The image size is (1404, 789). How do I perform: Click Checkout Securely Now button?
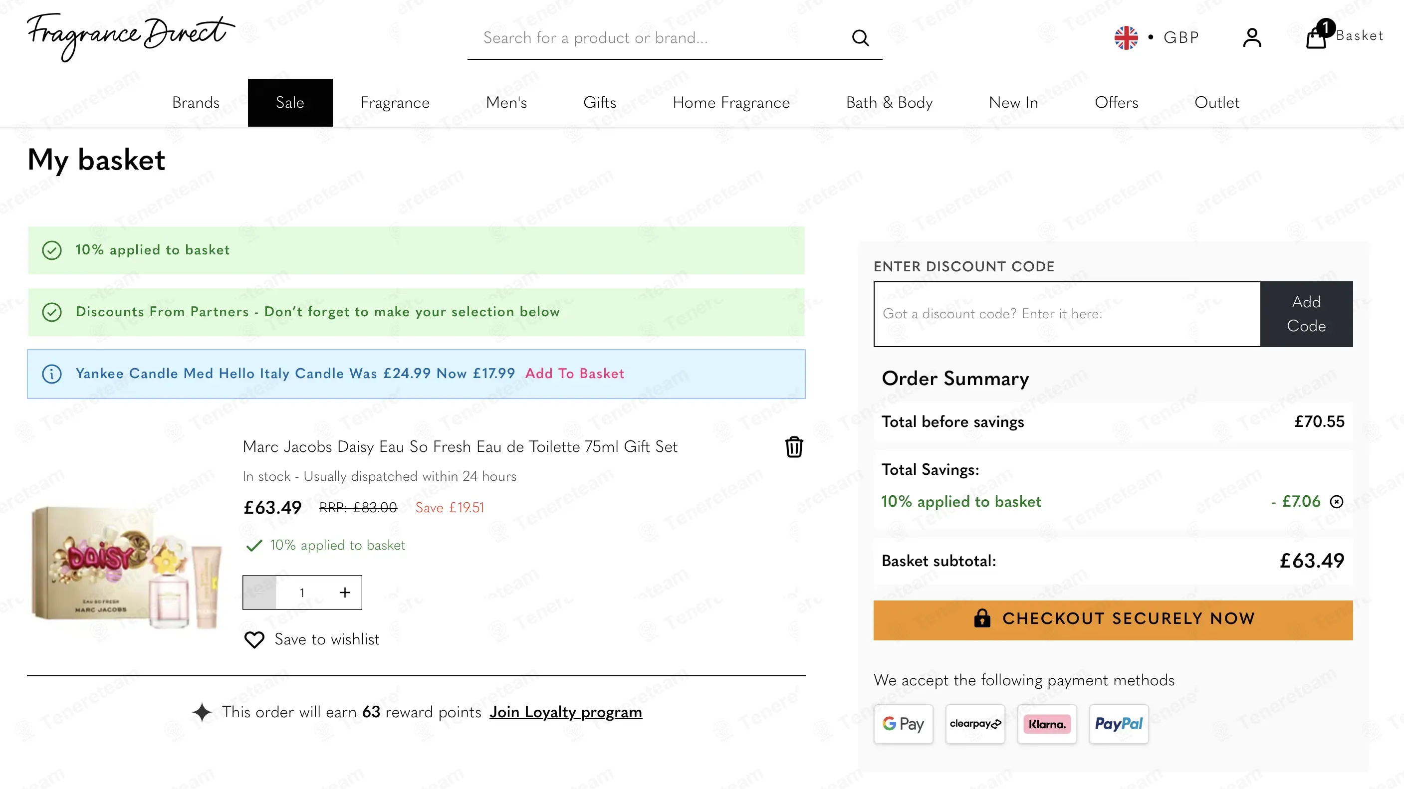1113,619
